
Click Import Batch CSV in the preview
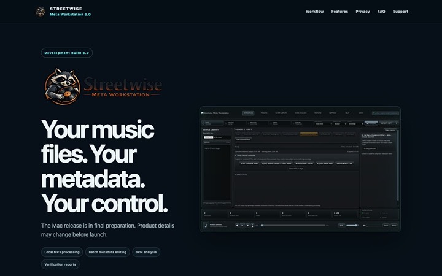tap(344, 164)
